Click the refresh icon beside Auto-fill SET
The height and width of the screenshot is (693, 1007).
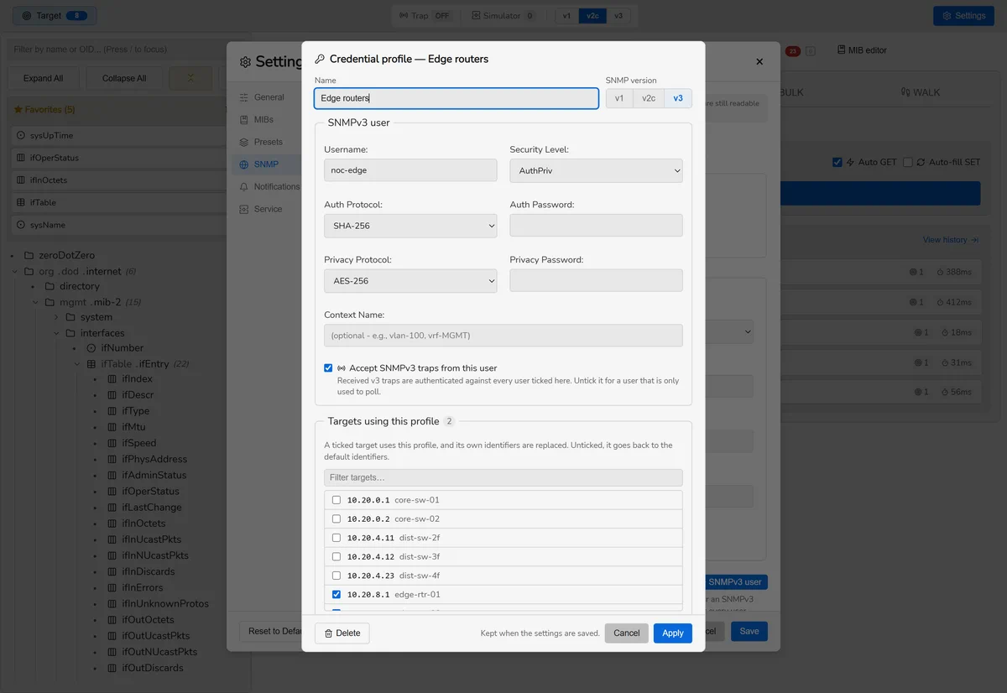point(921,162)
